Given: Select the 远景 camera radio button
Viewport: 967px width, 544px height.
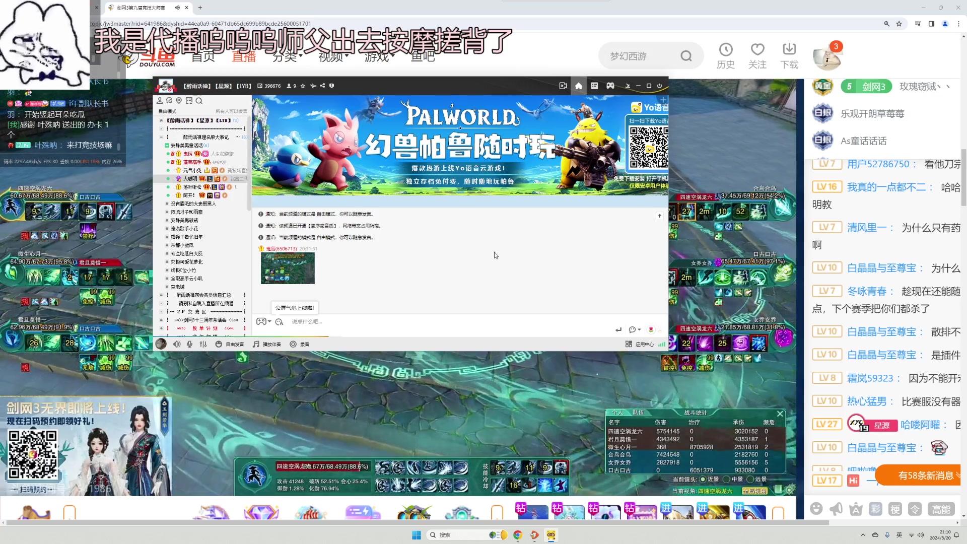Looking at the screenshot, I should tap(750, 479).
